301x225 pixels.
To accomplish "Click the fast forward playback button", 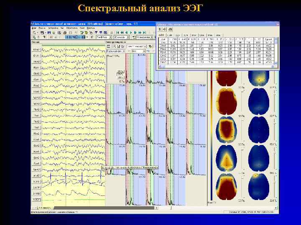I will pyautogui.click(x=140, y=33).
